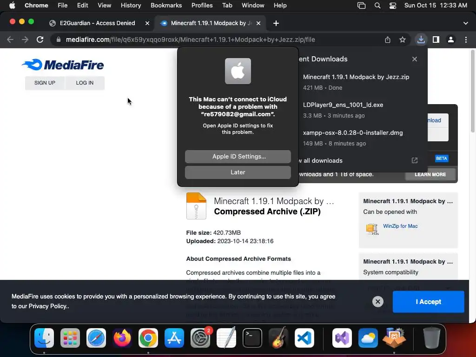Click the site lock icon in address bar
Image resolution: width=476 pixels, height=357 pixels.
(x=59, y=40)
